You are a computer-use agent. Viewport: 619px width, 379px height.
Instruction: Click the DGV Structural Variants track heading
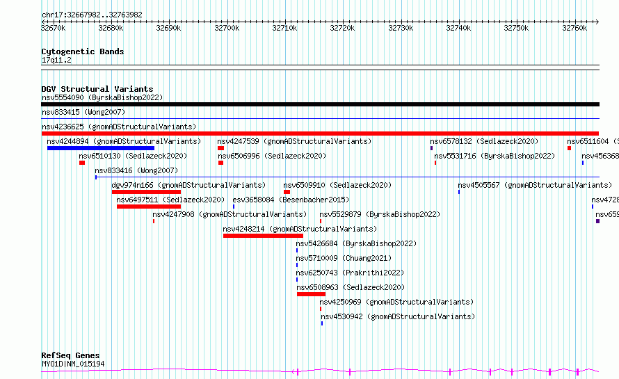pos(97,89)
